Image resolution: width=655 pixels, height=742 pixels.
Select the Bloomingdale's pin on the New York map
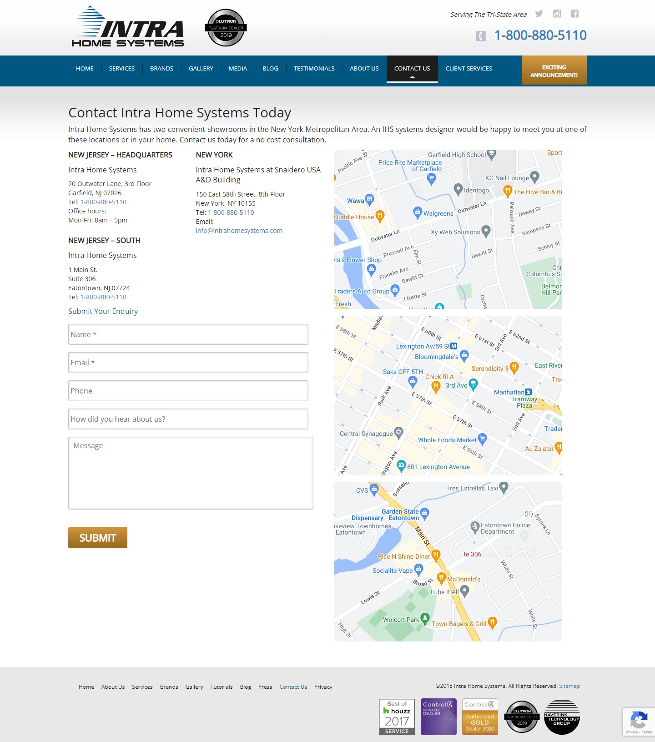pos(464,355)
